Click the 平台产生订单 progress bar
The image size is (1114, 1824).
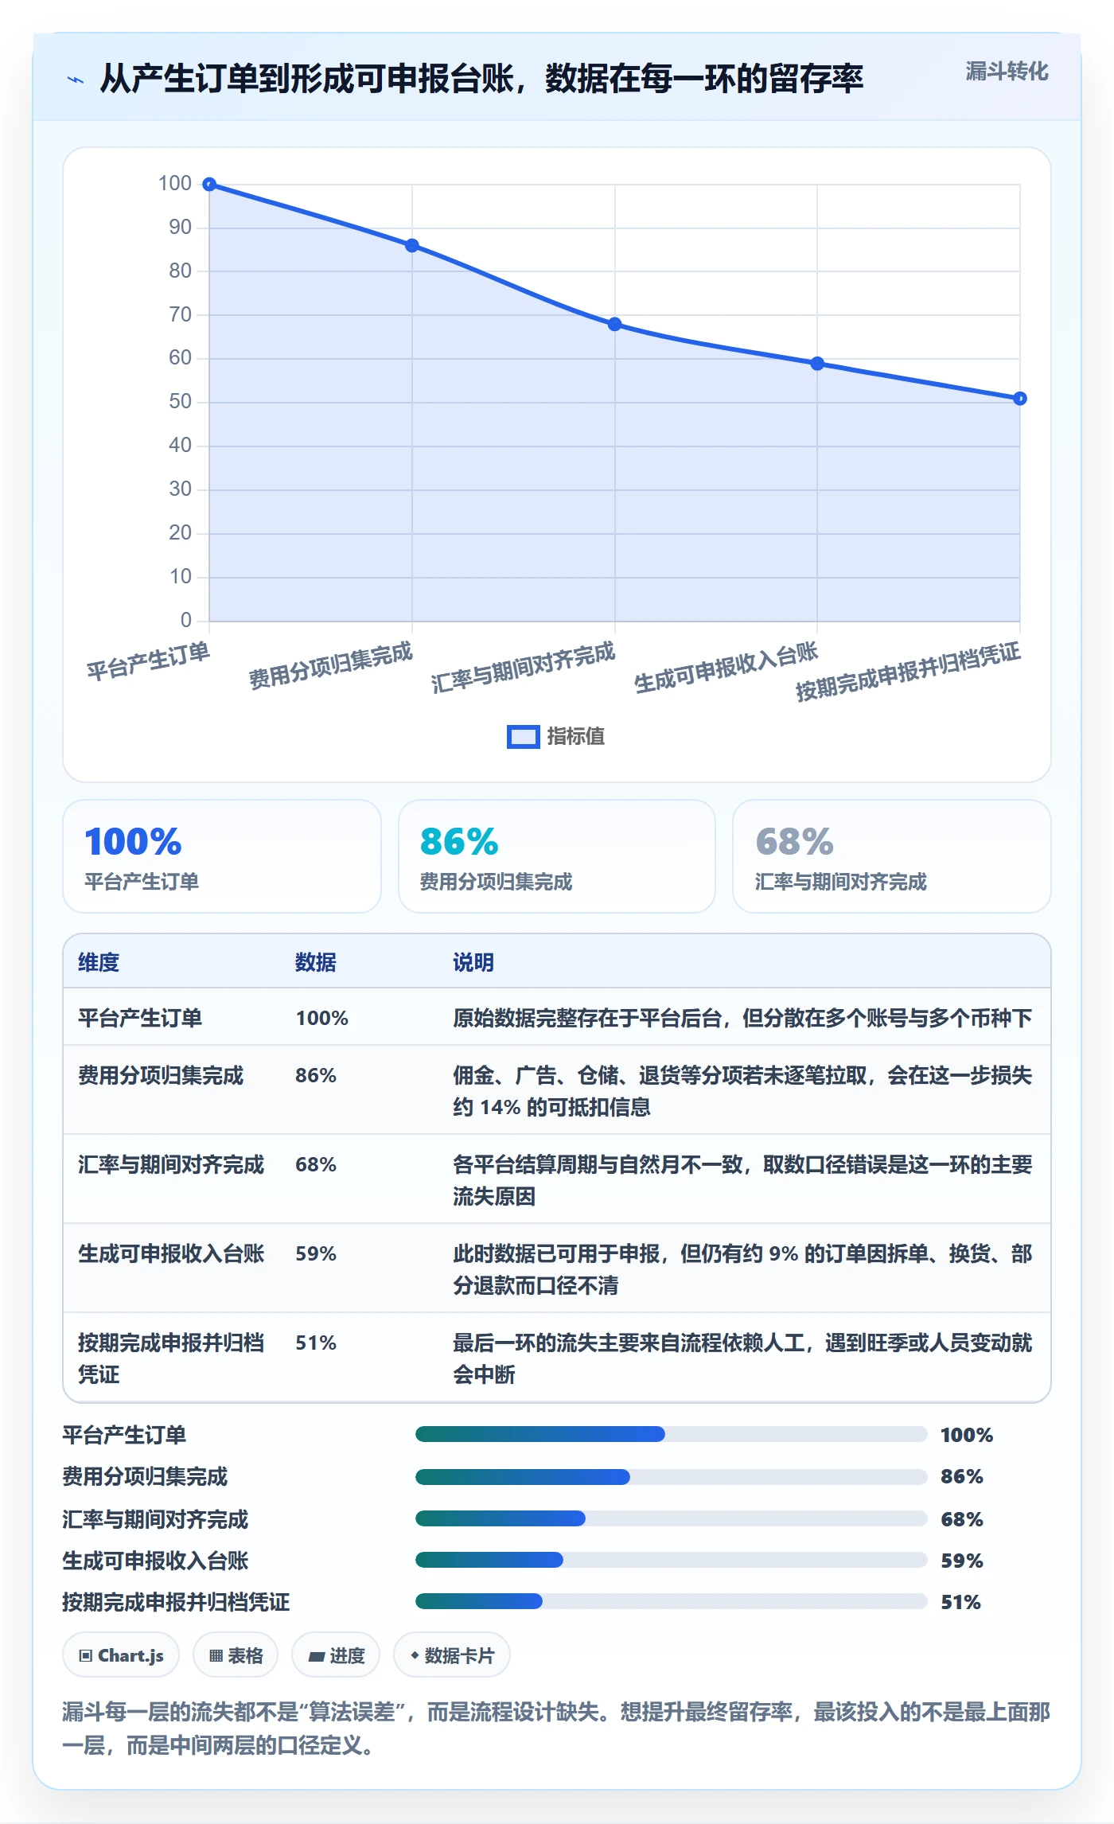coord(672,1434)
